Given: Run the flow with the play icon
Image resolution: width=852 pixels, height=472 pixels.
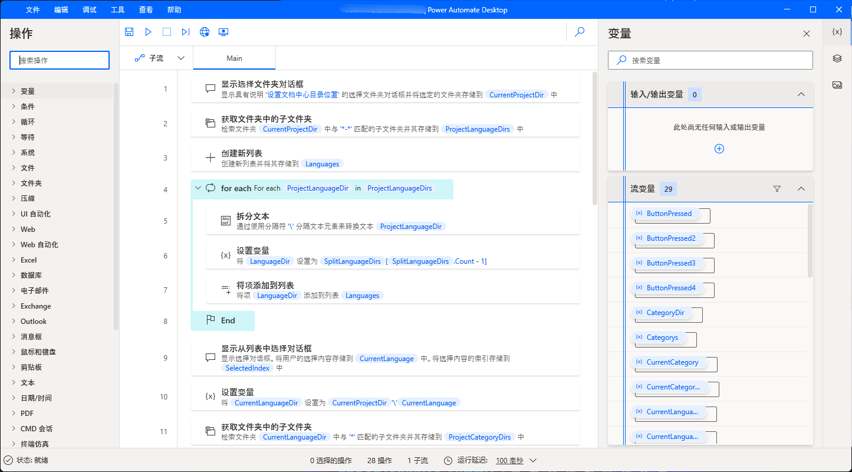Looking at the screenshot, I should 148,32.
